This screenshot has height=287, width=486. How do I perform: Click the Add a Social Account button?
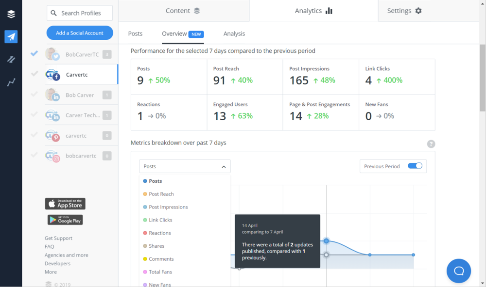(79, 32)
